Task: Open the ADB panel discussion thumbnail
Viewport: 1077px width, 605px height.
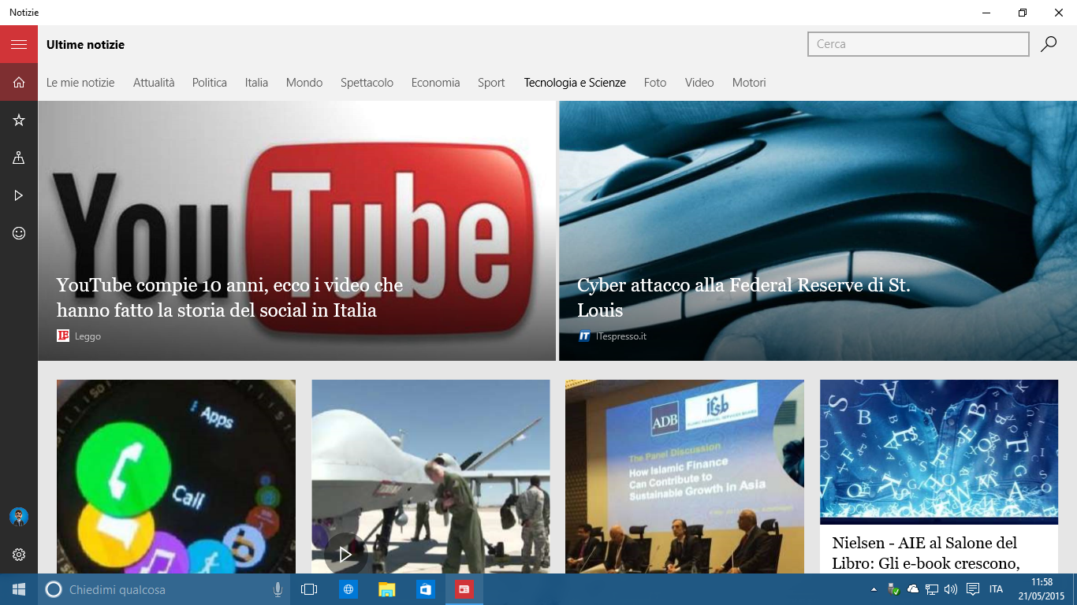Action: pyautogui.click(x=684, y=477)
